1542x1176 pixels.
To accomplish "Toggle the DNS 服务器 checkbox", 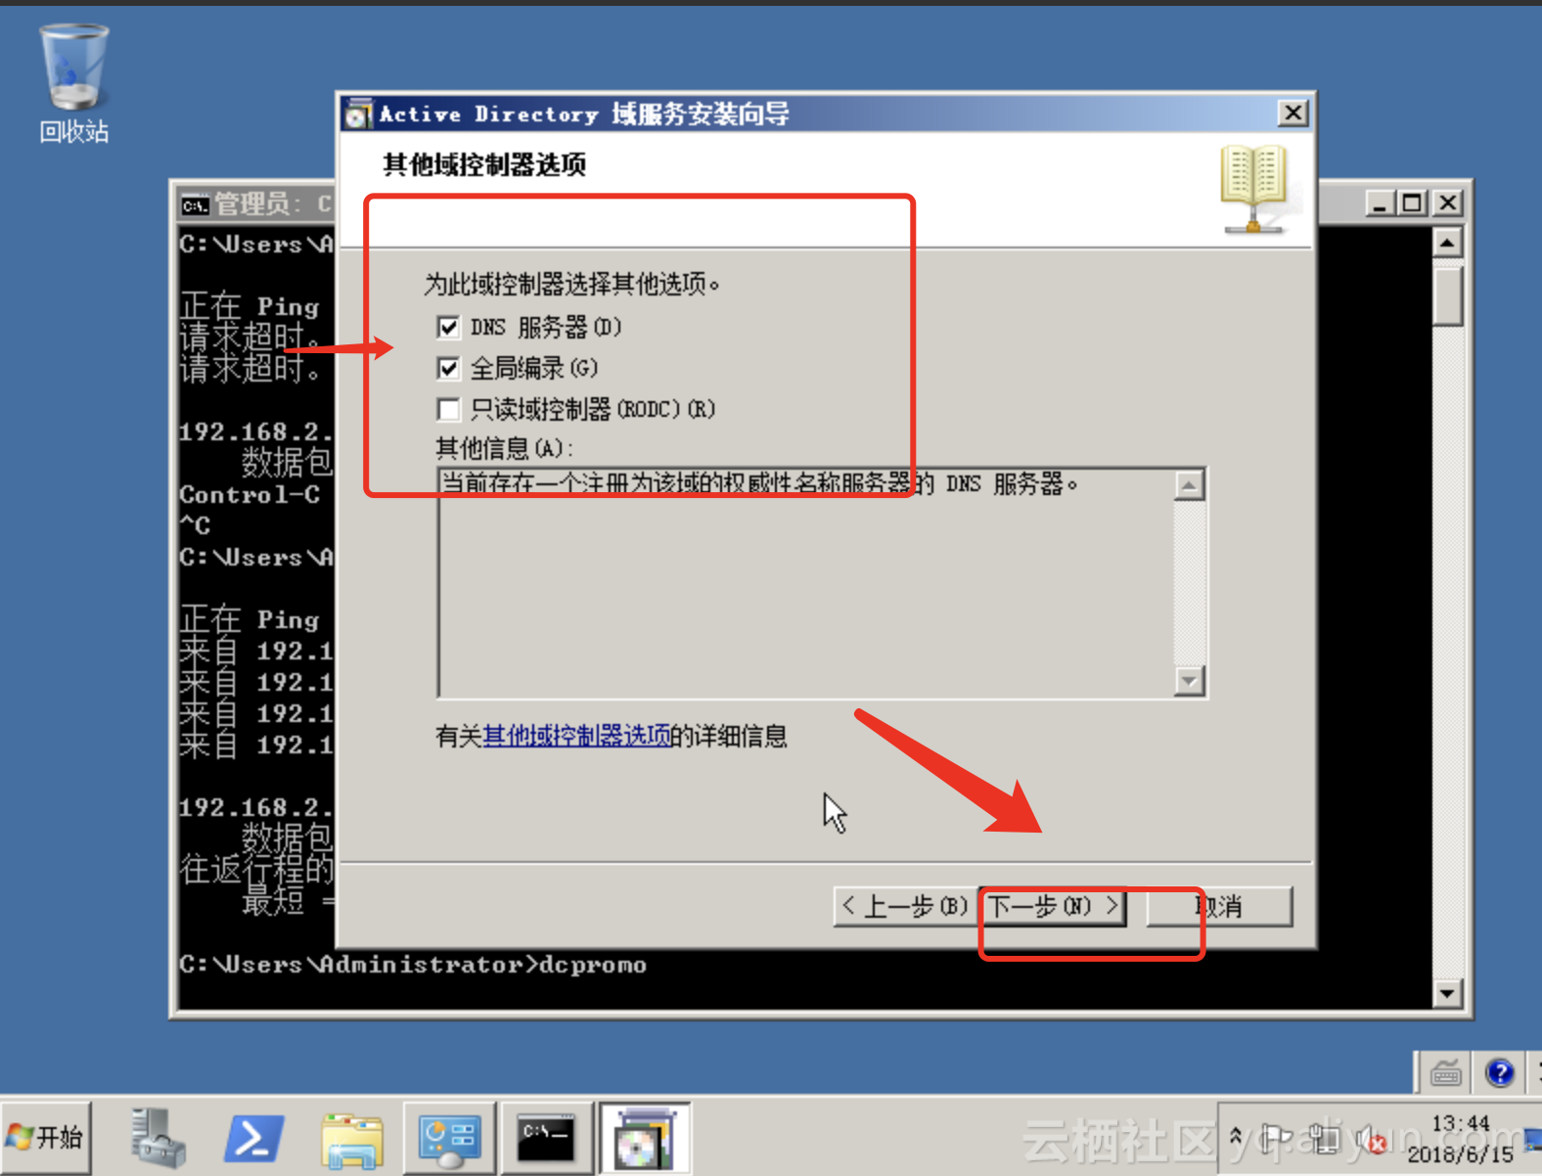I will click(448, 328).
